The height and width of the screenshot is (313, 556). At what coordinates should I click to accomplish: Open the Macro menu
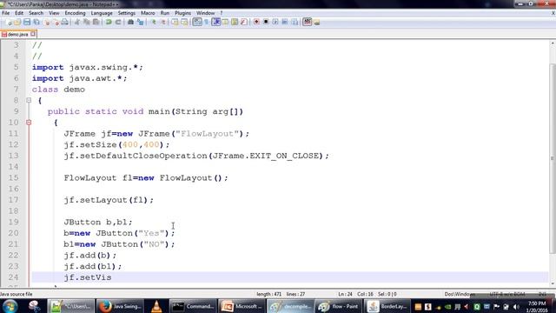(148, 13)
